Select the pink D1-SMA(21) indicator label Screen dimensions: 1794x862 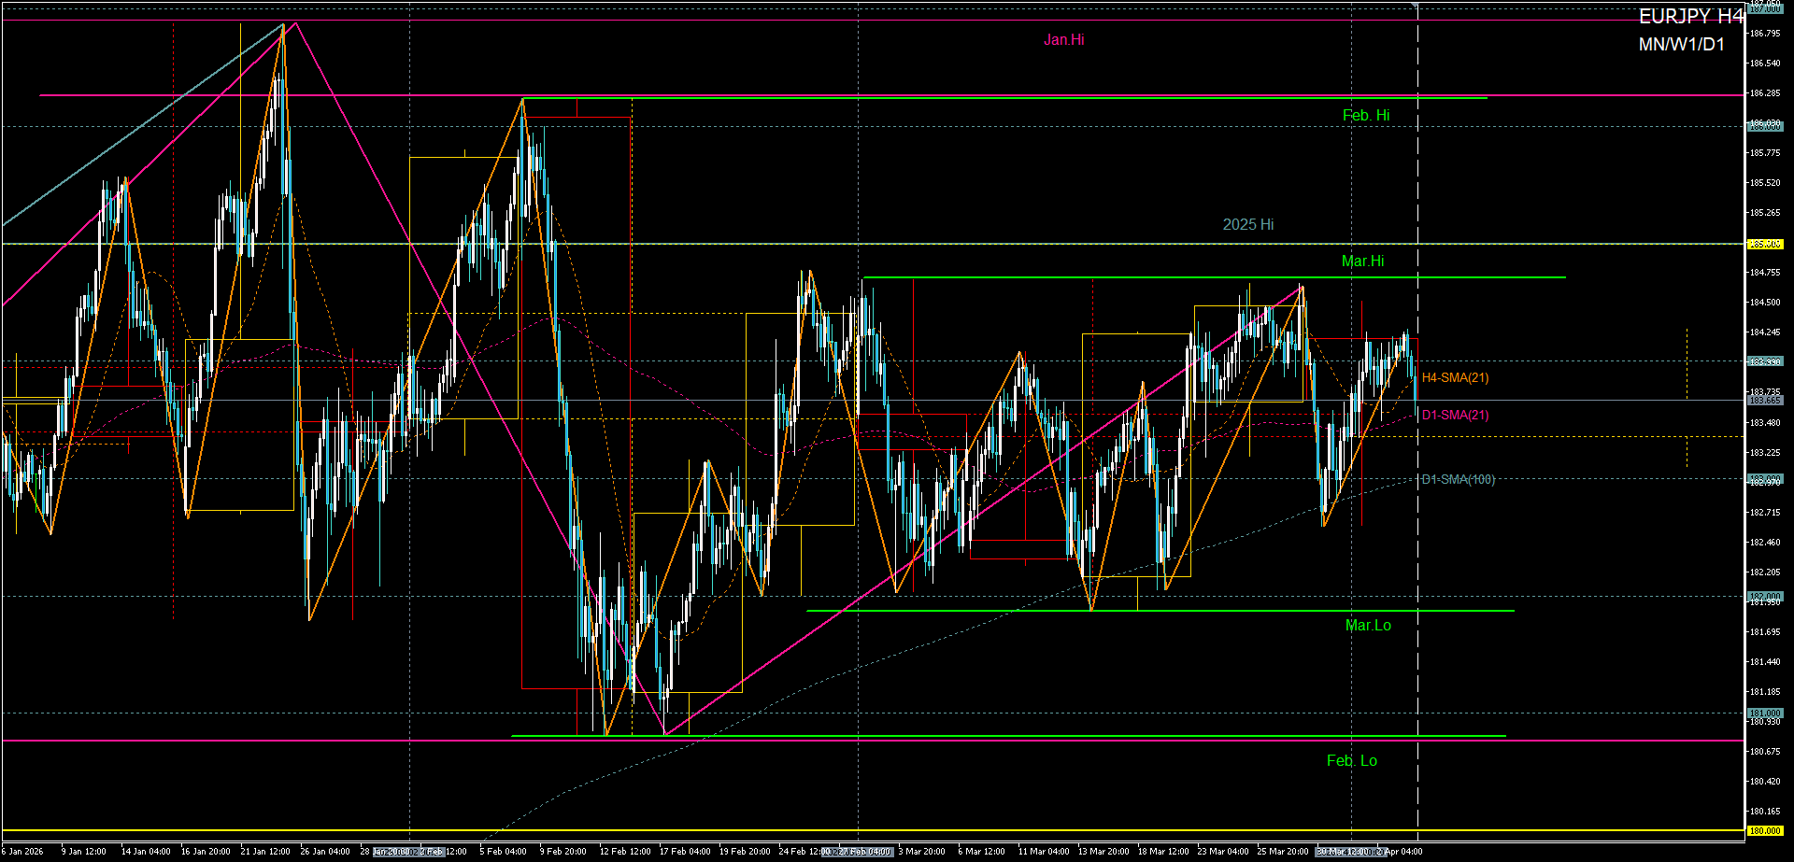pos(1455,416)
